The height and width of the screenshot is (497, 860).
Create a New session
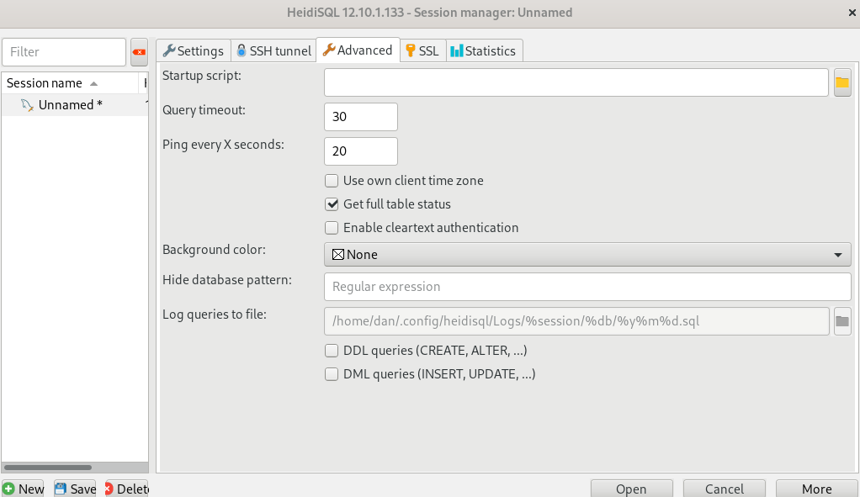coord(24,489)
